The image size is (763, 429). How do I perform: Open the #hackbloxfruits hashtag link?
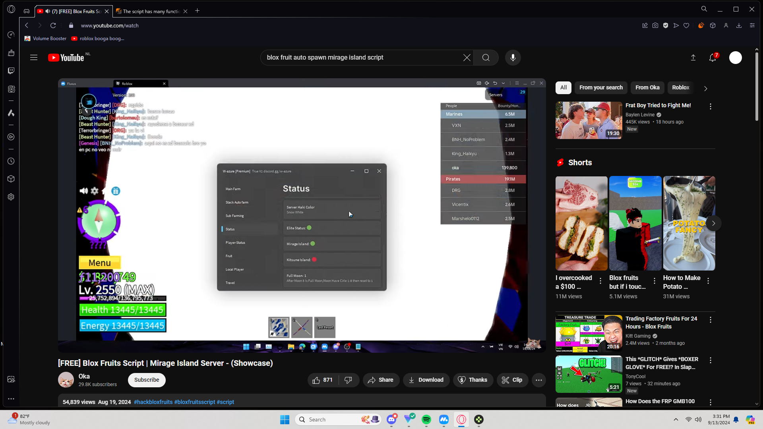(x=153, y=402)
